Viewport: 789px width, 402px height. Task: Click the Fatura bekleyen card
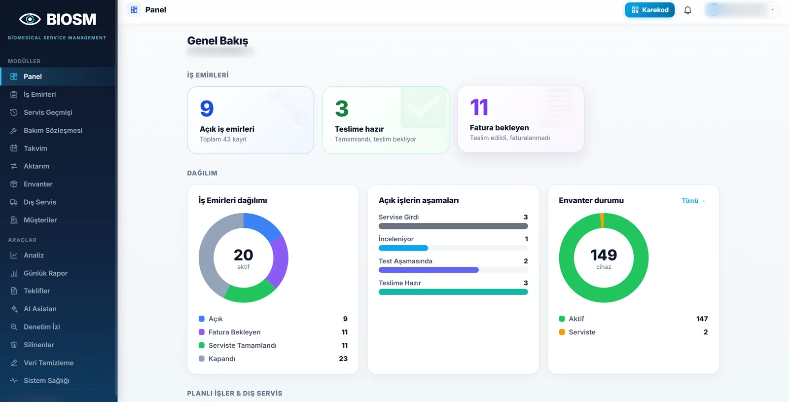click(521, 119)
